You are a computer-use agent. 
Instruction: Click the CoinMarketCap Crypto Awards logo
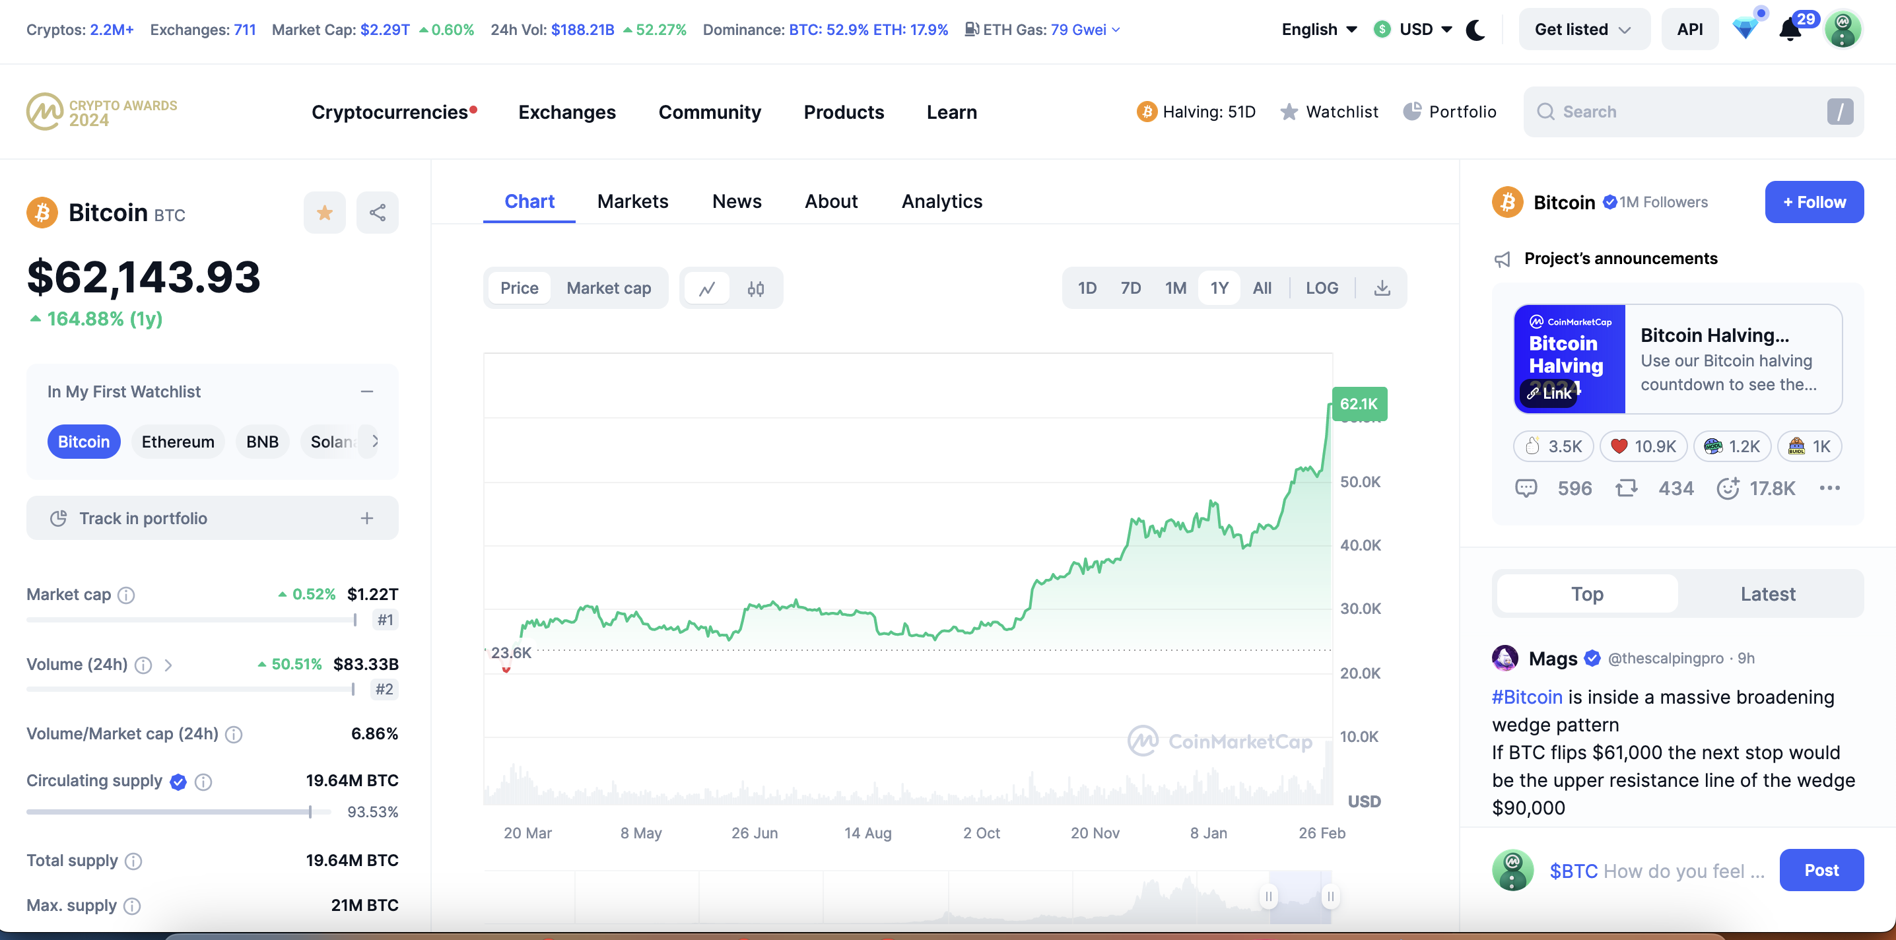tap(102, 112)
